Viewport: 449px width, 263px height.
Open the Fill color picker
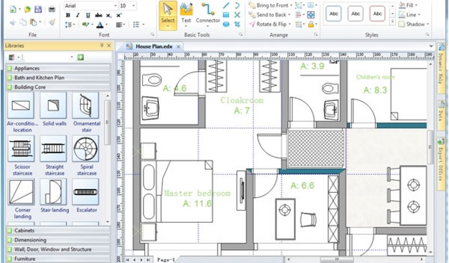408,5
